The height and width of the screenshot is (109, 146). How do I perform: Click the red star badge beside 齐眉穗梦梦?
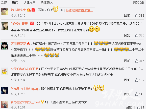(28, 43)
